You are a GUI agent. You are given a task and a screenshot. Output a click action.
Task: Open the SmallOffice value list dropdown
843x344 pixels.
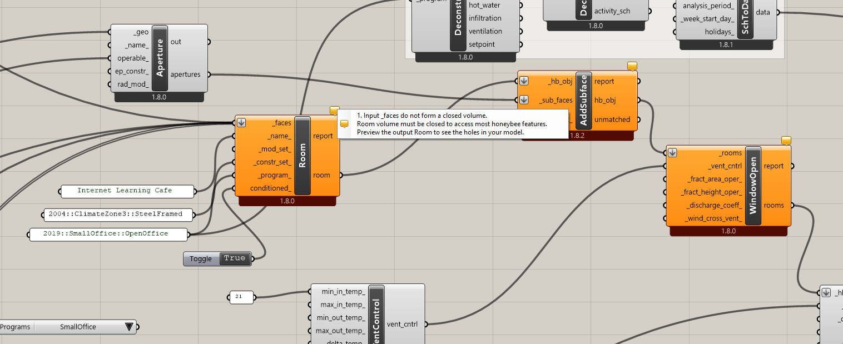(x=130, y=327)
